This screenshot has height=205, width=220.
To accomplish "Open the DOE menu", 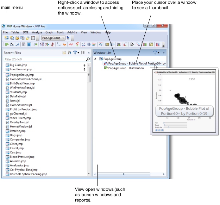I will tap(26, 32).
